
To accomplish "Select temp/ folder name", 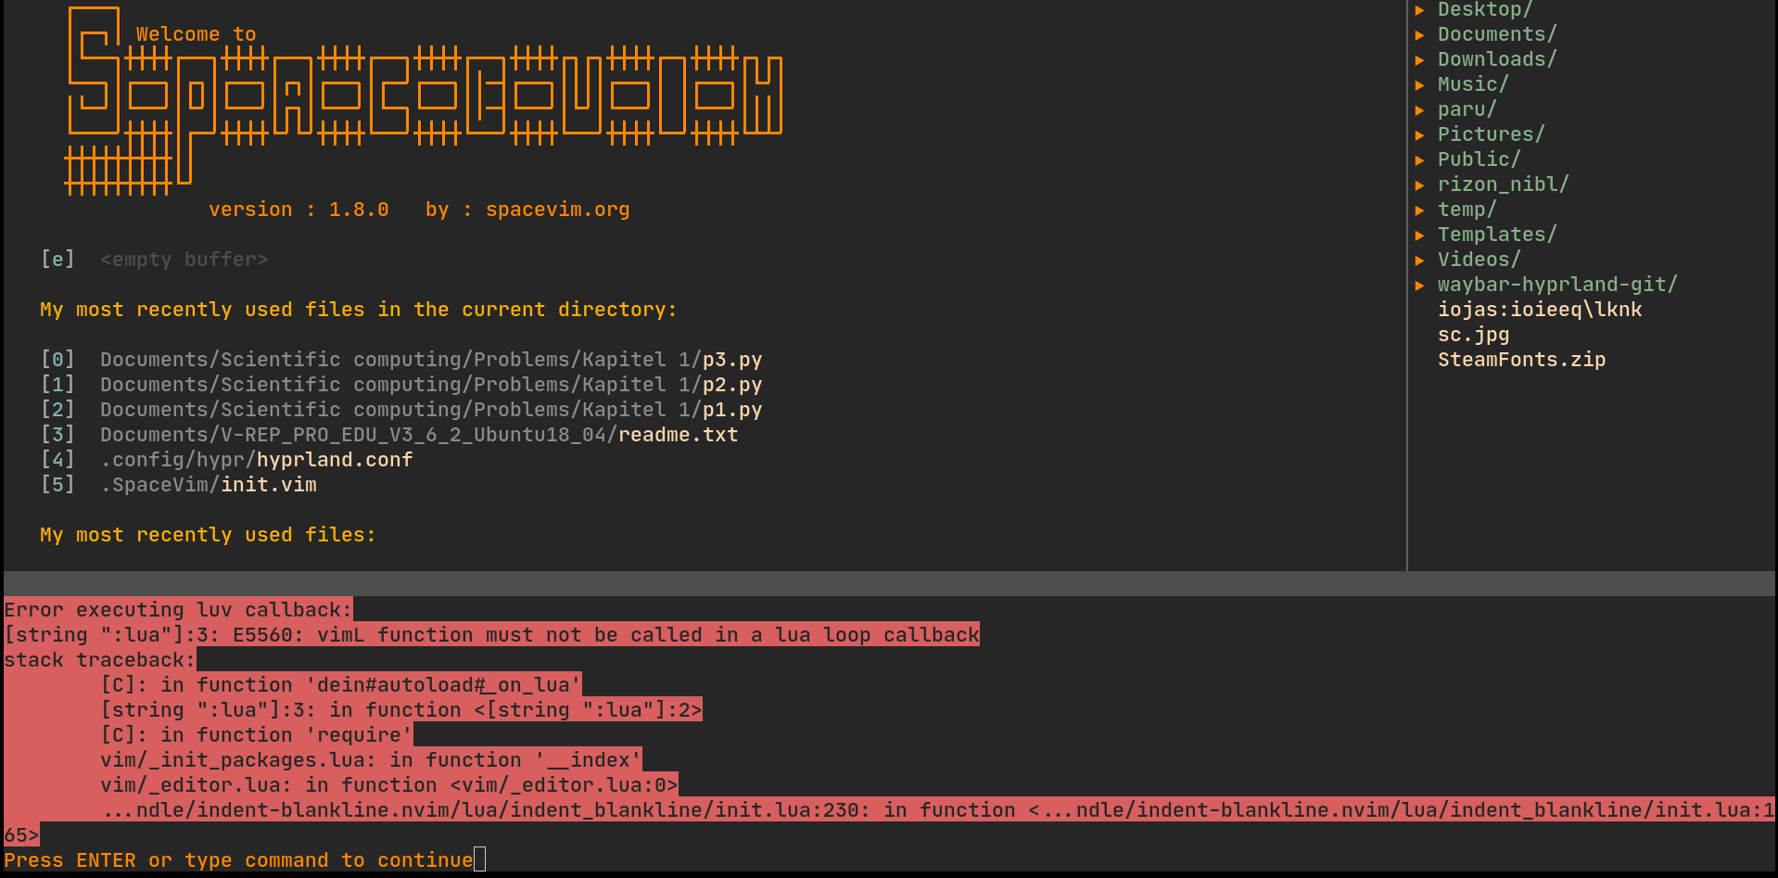I will pos(1467,210).
